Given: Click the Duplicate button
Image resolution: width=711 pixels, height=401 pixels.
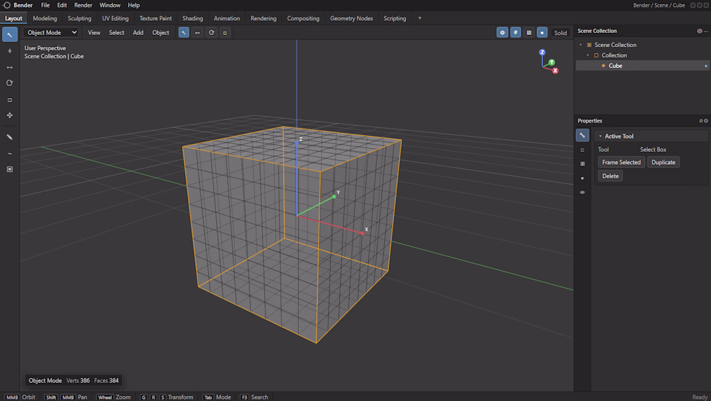Looking at the screenshot, I should click(x=663, y=162).
